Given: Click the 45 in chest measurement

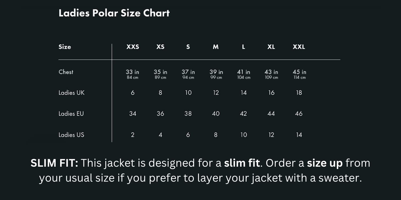Looking at the screenshot, I should [x=299, y=72].
